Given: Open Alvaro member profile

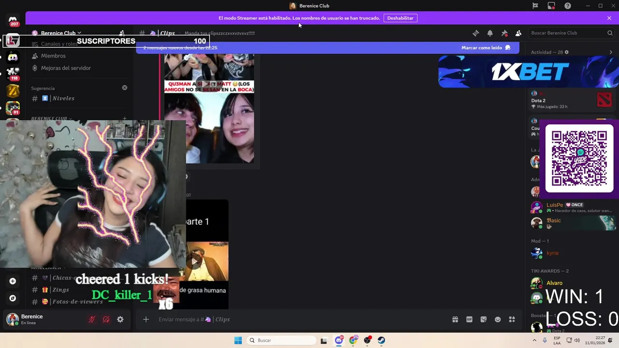Looking at the screenshot, I should pos(572,283).
